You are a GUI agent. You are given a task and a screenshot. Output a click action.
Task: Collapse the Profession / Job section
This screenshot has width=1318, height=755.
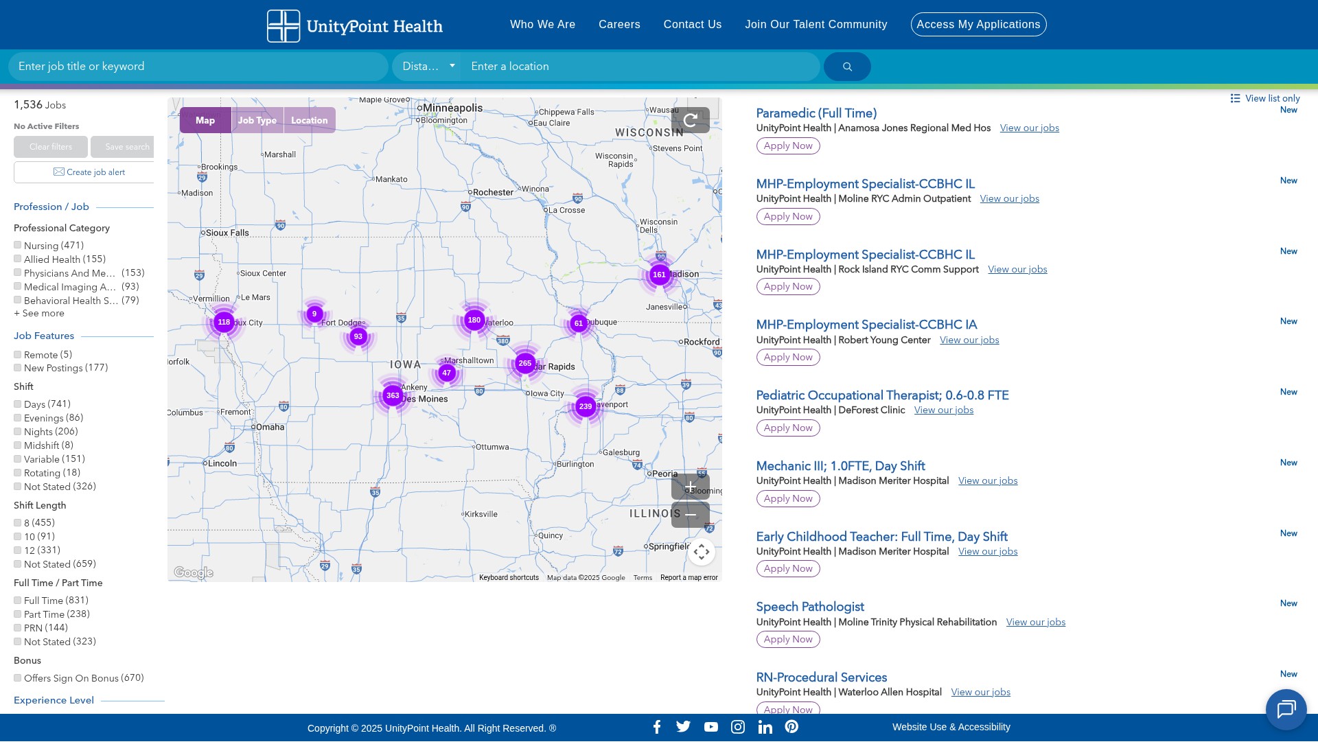51,207
